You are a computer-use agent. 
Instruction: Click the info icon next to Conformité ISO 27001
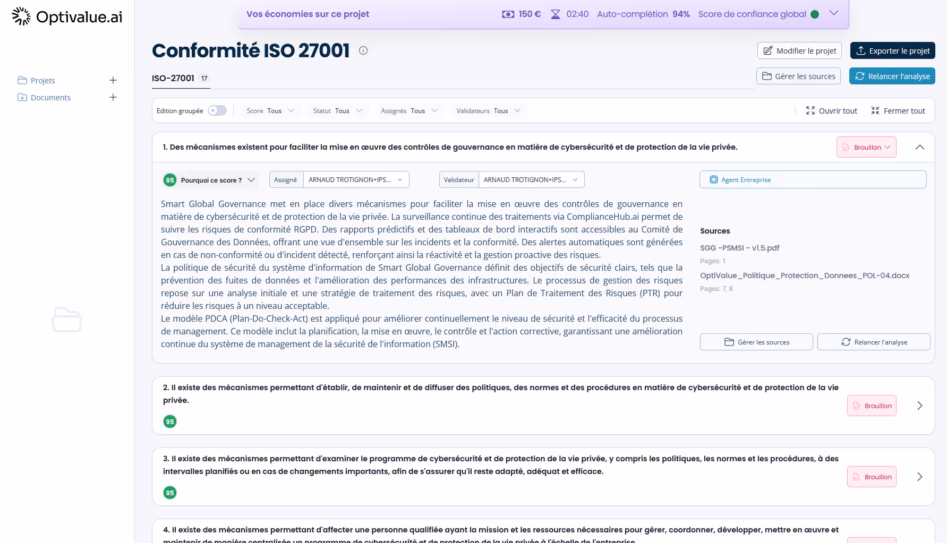(363, 50)
